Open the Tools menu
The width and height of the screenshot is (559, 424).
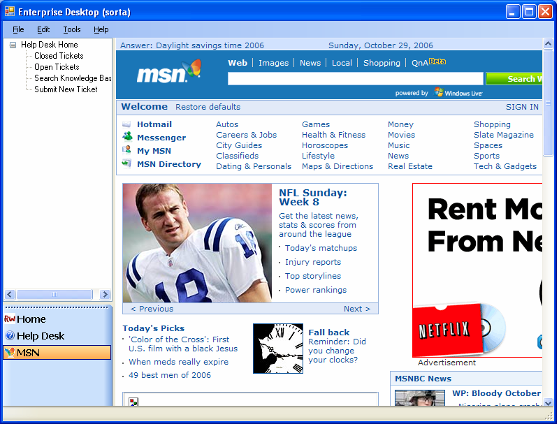coord(72,29)
